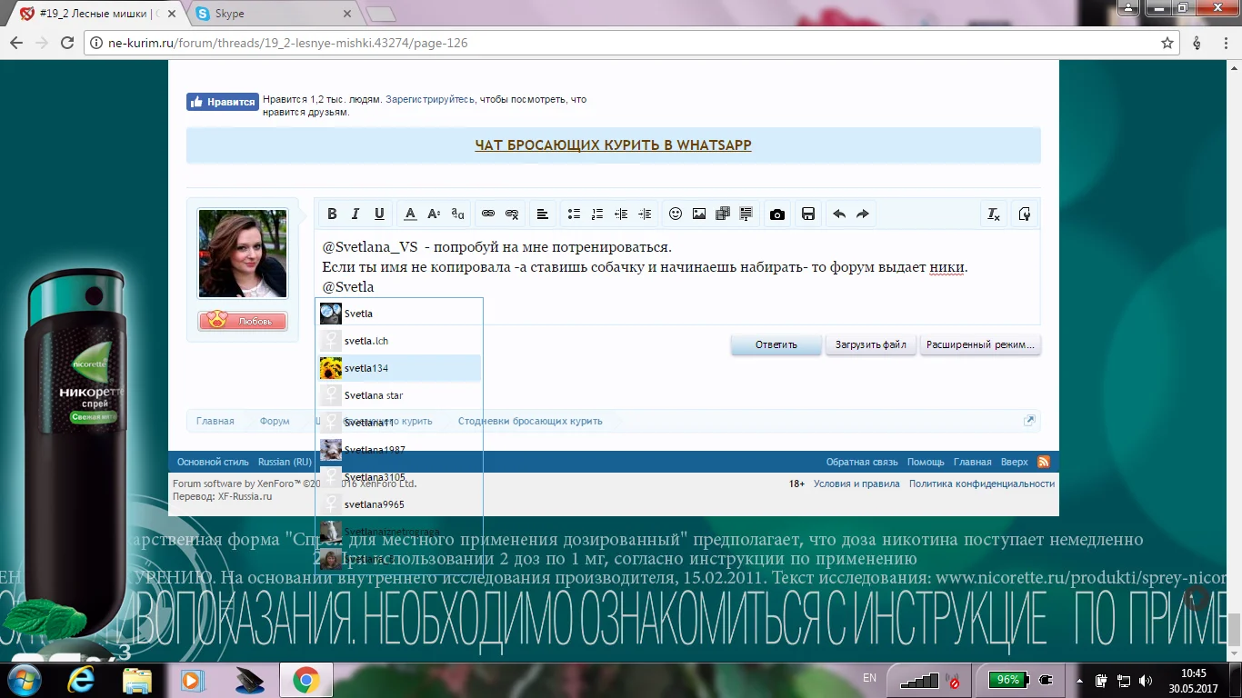Insert a smiley from the editor toolbar
This screenshot has height=698, width=1242.
point(675,214)
